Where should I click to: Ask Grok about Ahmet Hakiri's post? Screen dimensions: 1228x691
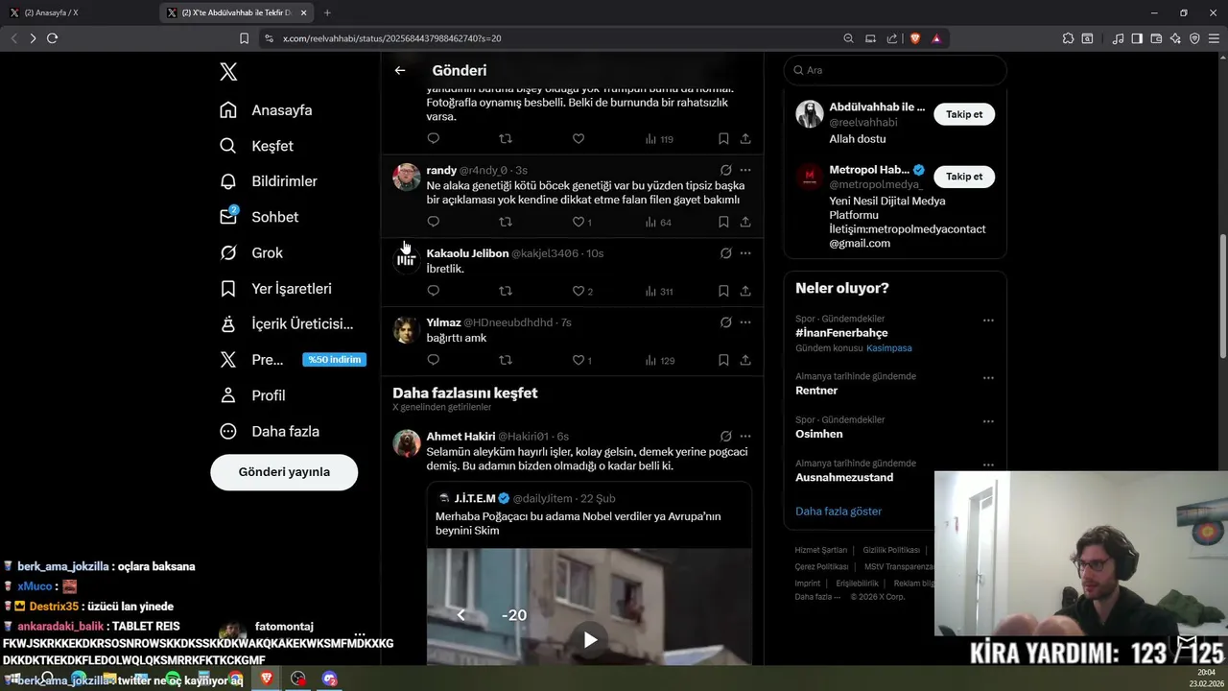(726, 436)
